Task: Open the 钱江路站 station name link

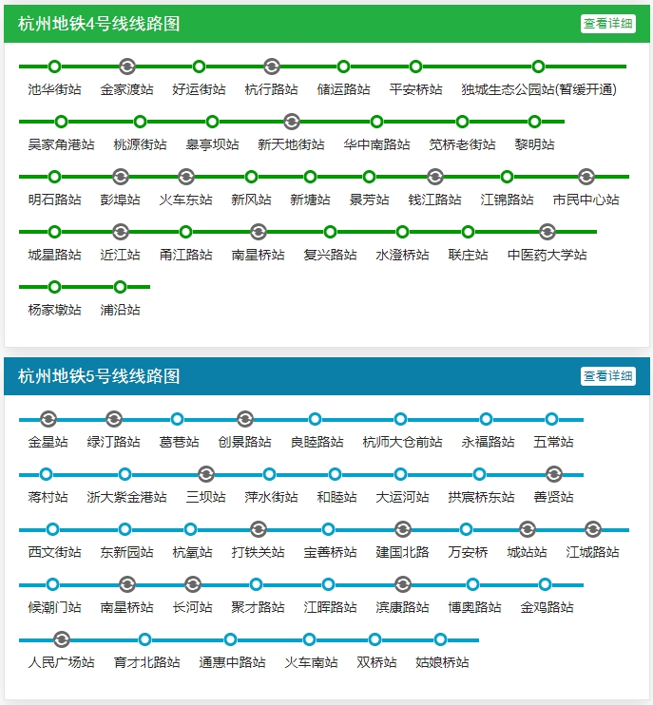Action: (434, 200)
